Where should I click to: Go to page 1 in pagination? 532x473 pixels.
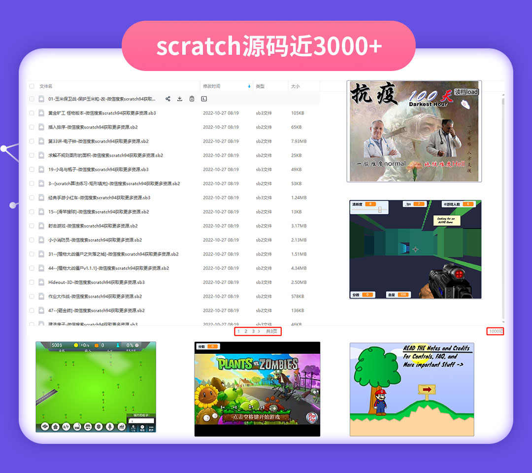[x=238, y=331]
